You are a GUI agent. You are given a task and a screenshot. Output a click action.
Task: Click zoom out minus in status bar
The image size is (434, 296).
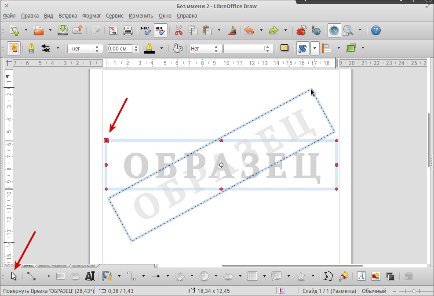[394, 291]
